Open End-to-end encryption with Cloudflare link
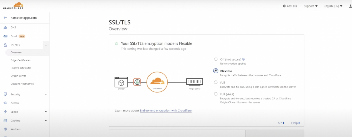Viewport: 352px width, 137px height. point(166,111)
